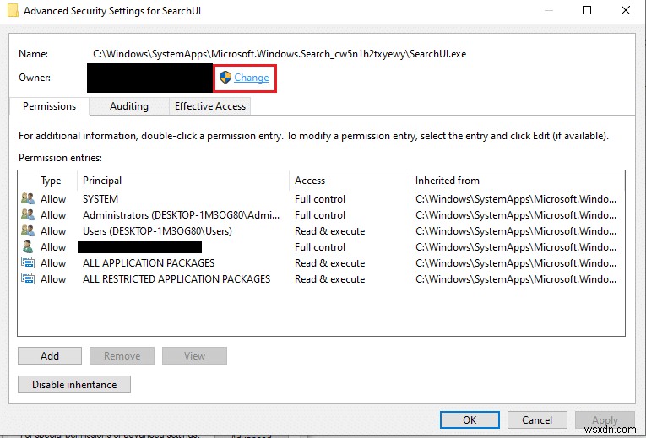The height and width of the screenshot is (438, 646).
Task: Click the Disable inheritance button
Action: 74,385
